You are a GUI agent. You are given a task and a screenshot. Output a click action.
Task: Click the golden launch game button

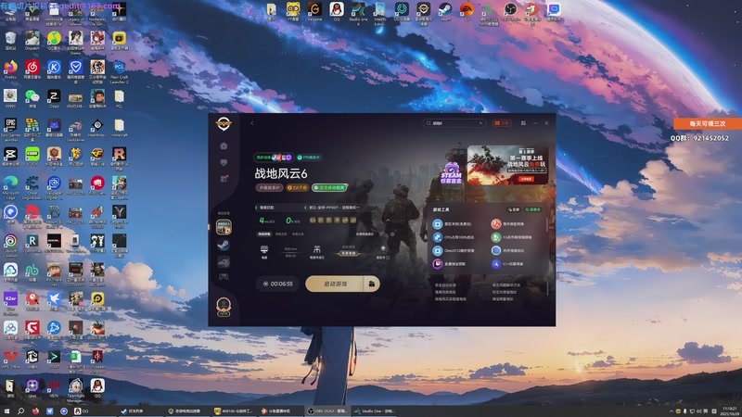(x=335, y=284)
